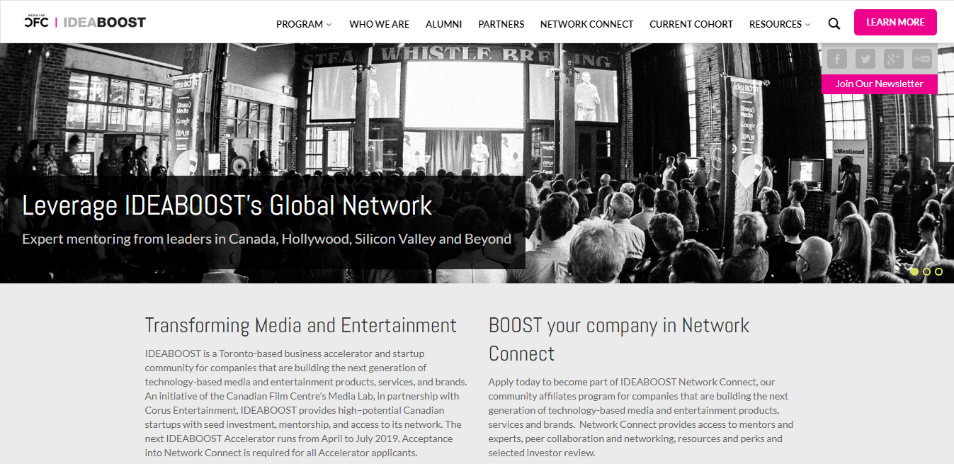Expand the RESOURCES dropdown menu
Image resolution: width=954 pixels, height=464 pixels.
pyautogui.click(x=780, y=24)
